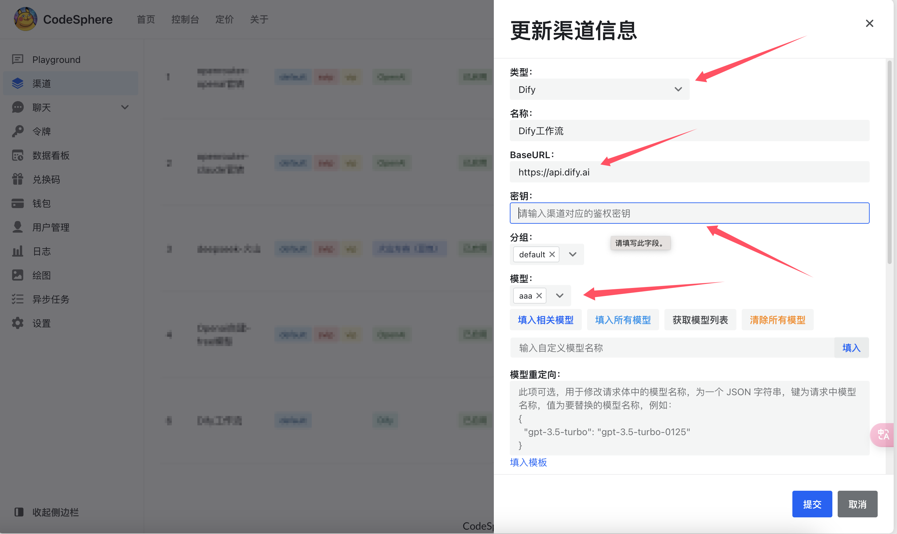Click the 填入模板 link
The height and width of the screenshot is (534, 897).
(528, 462)
